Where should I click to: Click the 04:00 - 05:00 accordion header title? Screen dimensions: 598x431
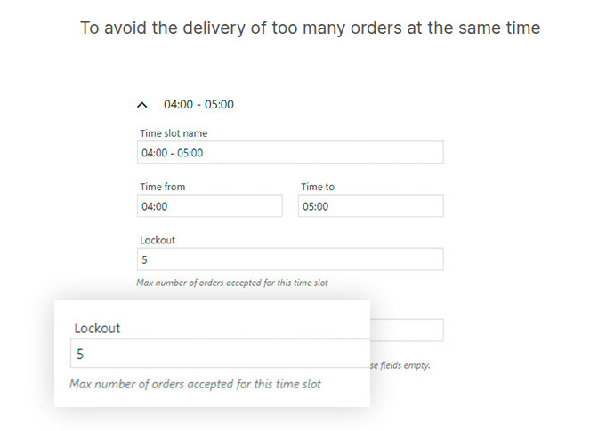coord(198,105)
